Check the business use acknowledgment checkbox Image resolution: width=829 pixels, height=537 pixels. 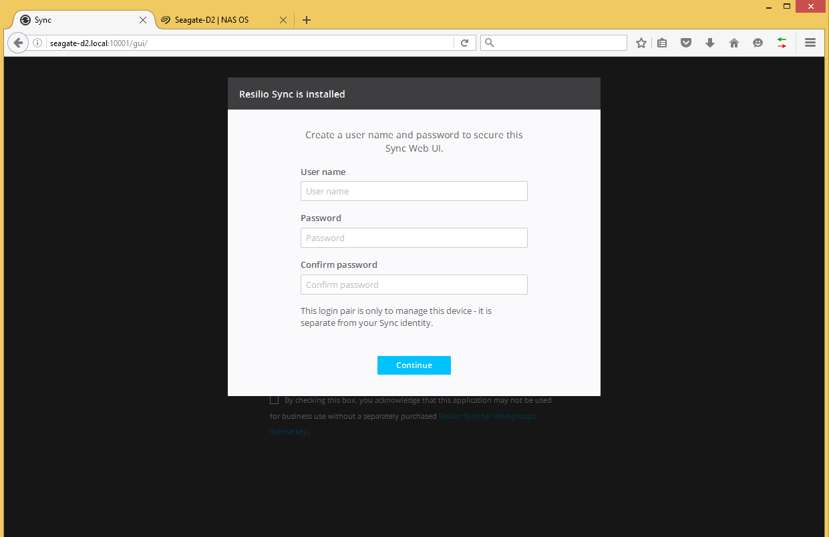[x=274, y=400]
